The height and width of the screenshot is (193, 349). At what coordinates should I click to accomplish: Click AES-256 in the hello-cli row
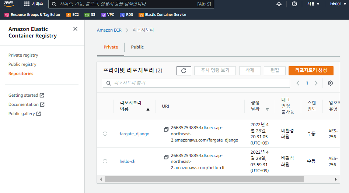[333, 161]
